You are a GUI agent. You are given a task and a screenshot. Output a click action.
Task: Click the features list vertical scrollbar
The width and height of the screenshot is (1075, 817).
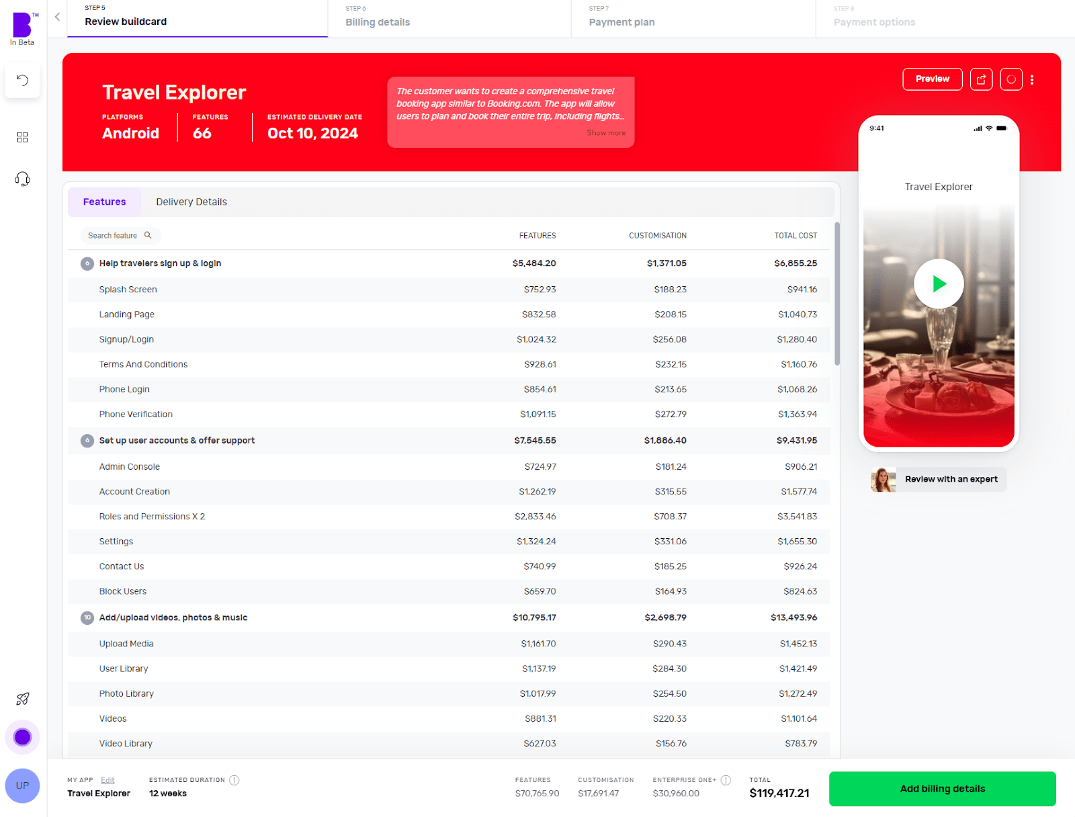pos(837,294)
